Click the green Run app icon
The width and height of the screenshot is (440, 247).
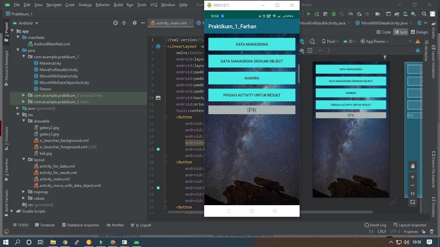coord(308,14)
